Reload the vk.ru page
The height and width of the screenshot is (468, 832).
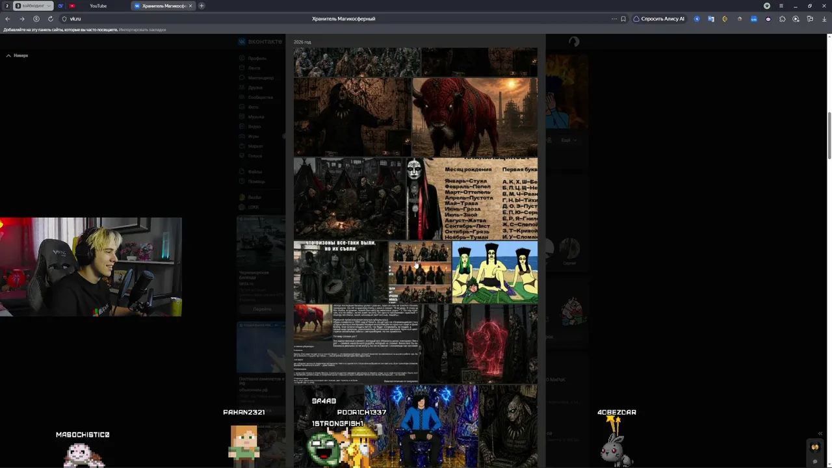point(50,19)
